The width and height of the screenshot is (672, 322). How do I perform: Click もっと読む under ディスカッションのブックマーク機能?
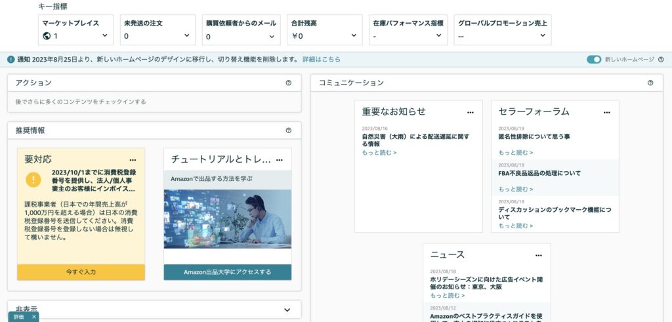(516, 226)
